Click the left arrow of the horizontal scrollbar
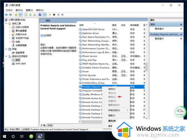The image size is (187, 140). [x=80, y=121]
